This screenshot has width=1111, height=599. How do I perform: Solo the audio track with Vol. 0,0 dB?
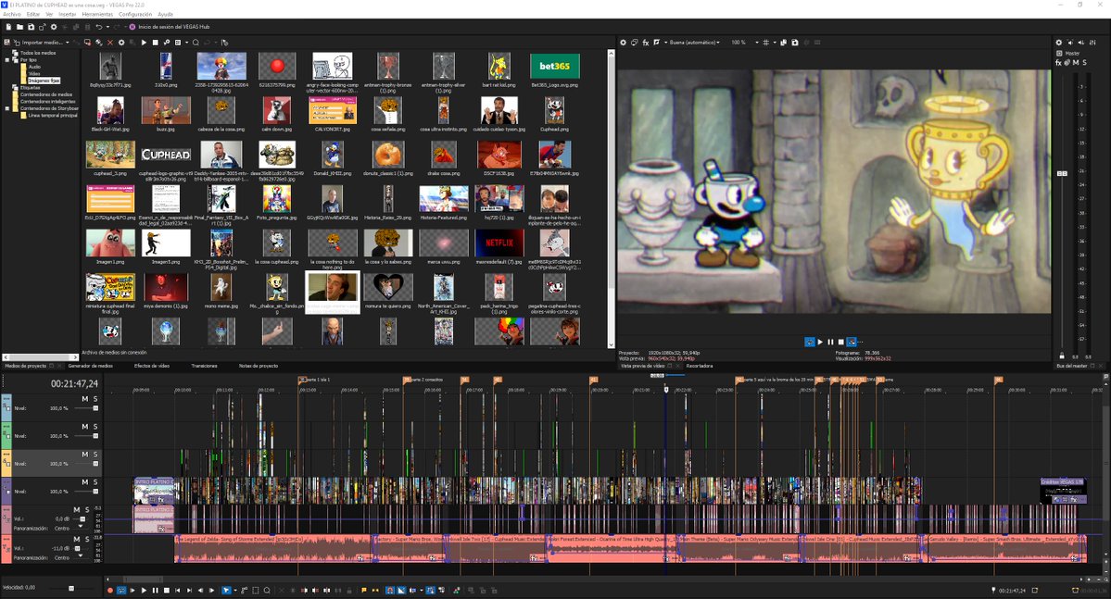(x=87, y=510)
